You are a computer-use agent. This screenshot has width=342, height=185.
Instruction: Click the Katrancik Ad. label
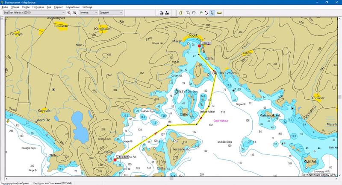pyautogui.click(x=270, y=116)
